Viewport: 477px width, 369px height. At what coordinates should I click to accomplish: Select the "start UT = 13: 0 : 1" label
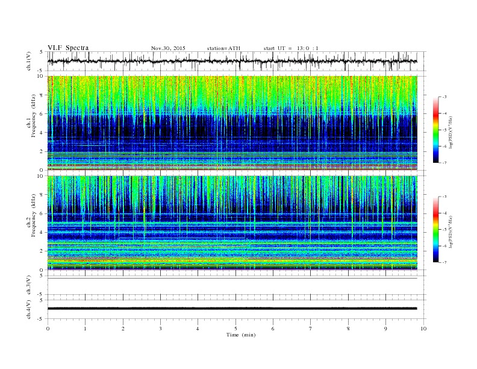click(x=291, y=48)
